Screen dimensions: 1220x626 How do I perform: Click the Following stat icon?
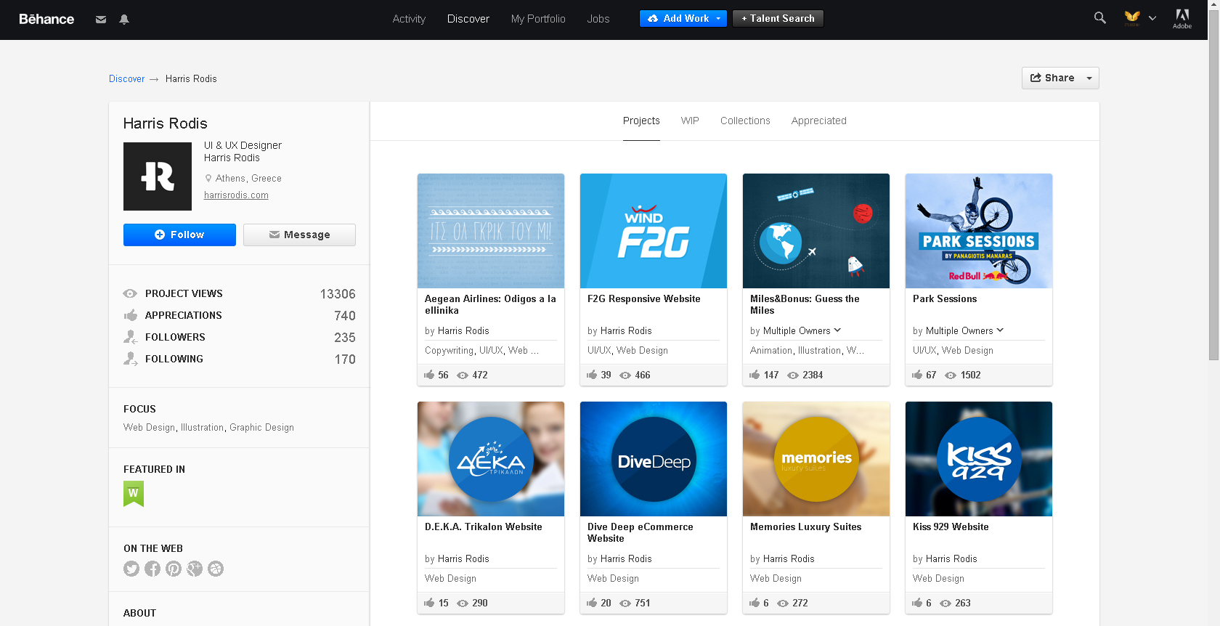coord(131,359)
